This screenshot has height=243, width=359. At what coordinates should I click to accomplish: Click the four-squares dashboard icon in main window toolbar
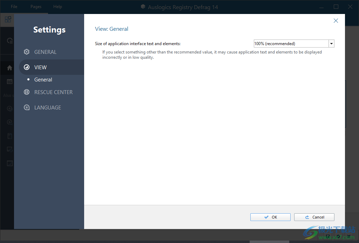pos(8,19)
